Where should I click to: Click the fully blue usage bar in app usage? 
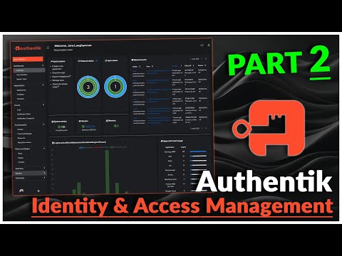pyautogui.click(x=198, y=151)
